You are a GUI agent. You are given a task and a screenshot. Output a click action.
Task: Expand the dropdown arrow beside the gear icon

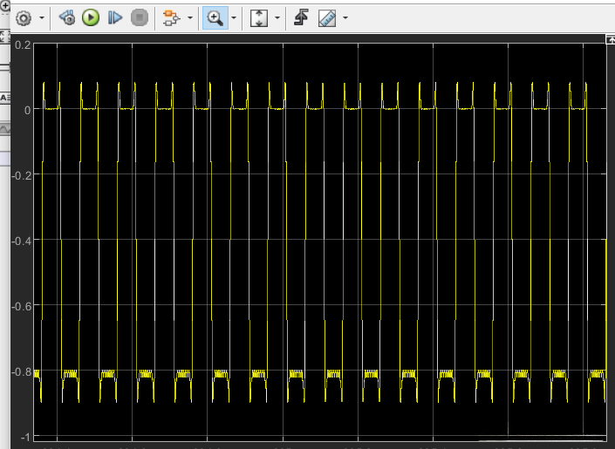[x=40, y=18]
